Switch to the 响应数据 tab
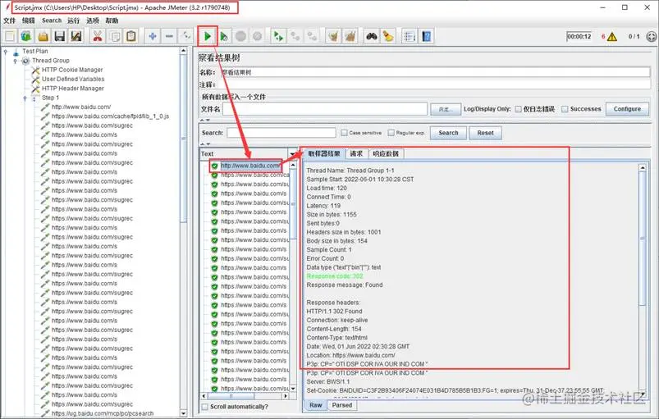 (x=386, y=153)
